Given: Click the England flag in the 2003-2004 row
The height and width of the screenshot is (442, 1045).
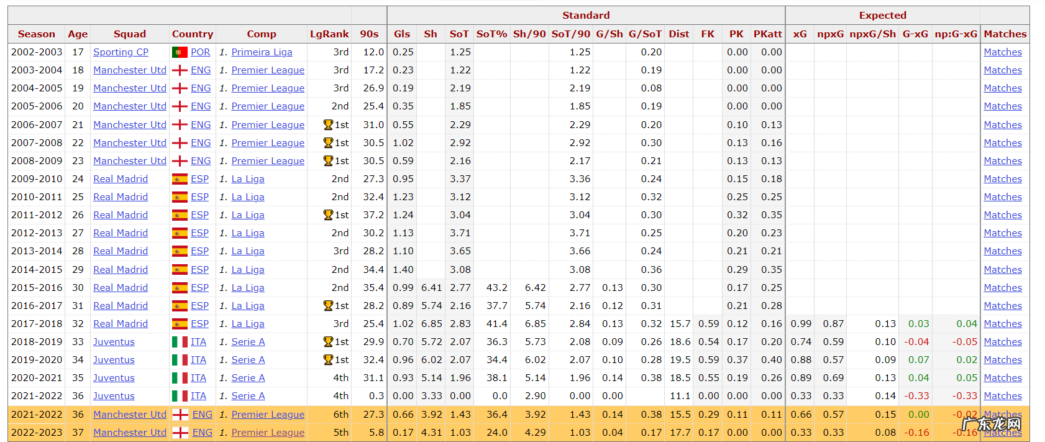Looking at the screenshot, I should (x=180, y=70).
